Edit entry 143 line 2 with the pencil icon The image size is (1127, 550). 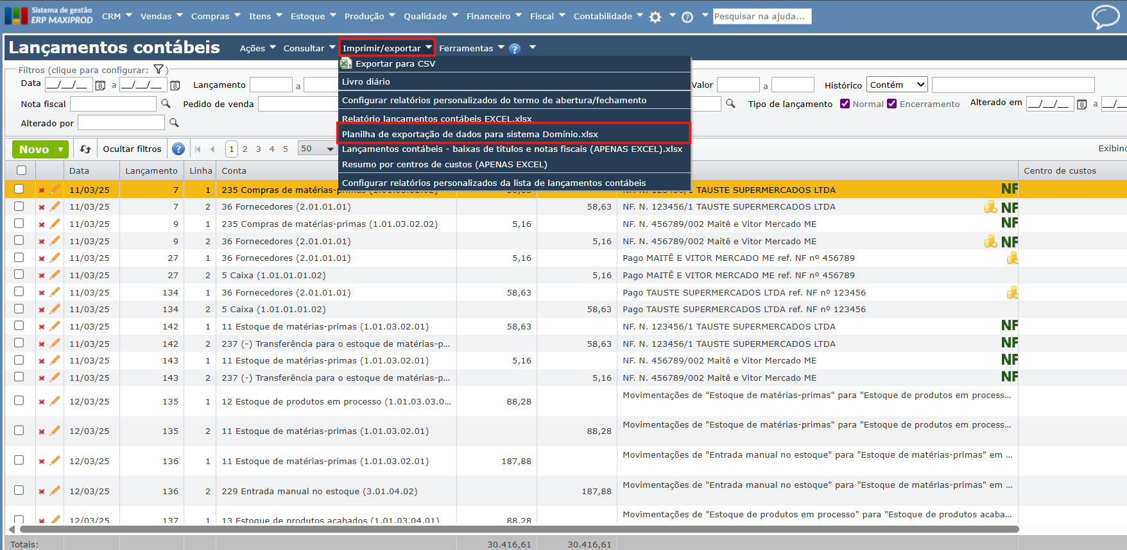point(55,378)
